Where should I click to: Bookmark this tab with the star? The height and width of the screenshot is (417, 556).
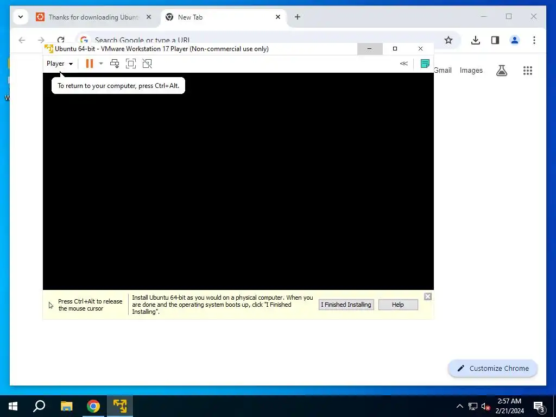(448, 40)
